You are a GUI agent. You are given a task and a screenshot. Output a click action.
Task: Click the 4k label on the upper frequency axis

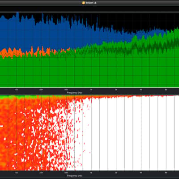pyautogui.click(x=141, y=90)
